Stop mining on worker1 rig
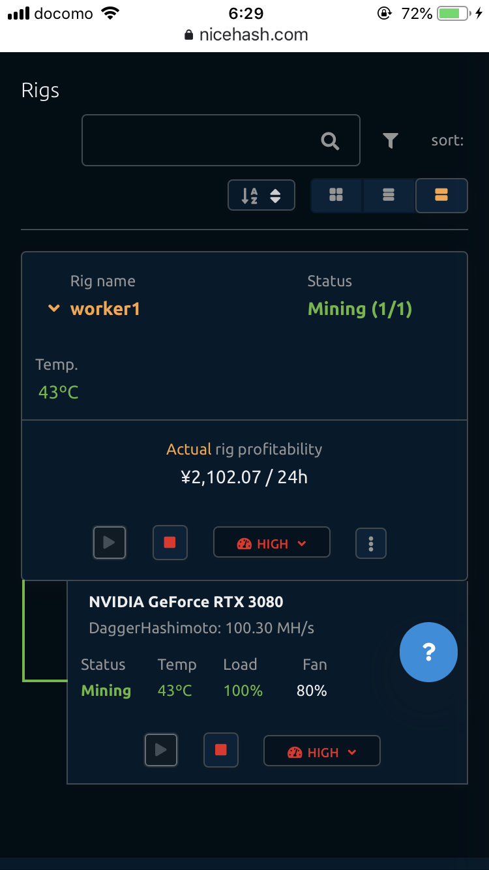489x870 pixels. click(170, 543)
